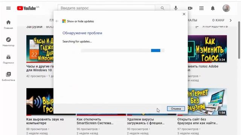The image size is (241, 135).
Task: Click the 88 просмотров view count
Action: 37,129
